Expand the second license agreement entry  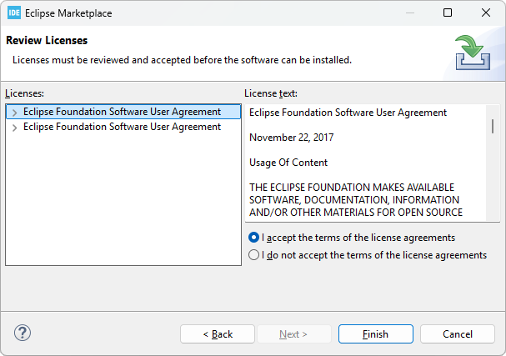click(15, 128)
